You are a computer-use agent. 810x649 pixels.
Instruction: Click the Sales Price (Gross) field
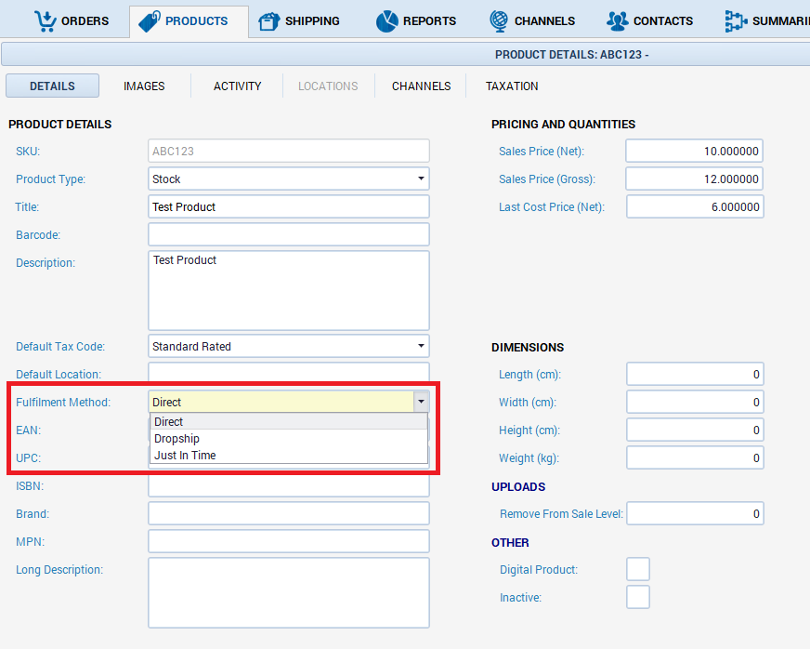(695, 179)
